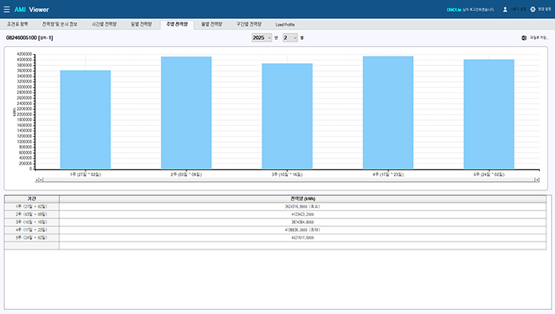Click the AMI Viewer logo

tap(32, 10)
